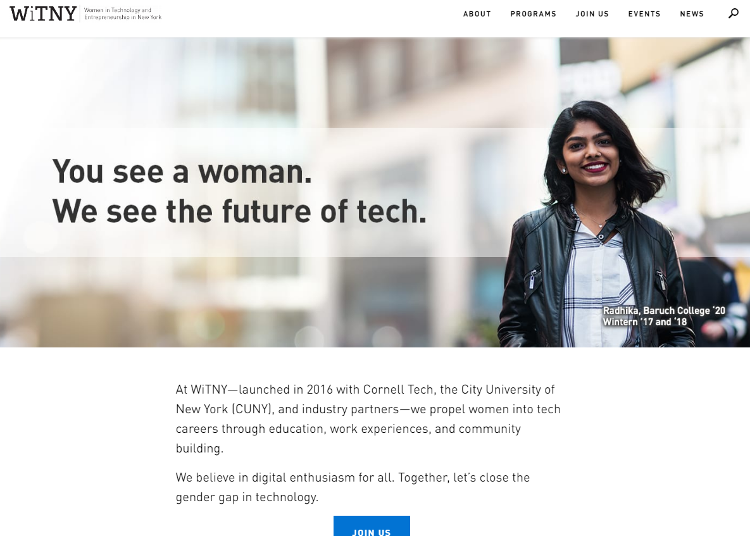
Task: Click the blue Join Us button
Action: (372, 526)
